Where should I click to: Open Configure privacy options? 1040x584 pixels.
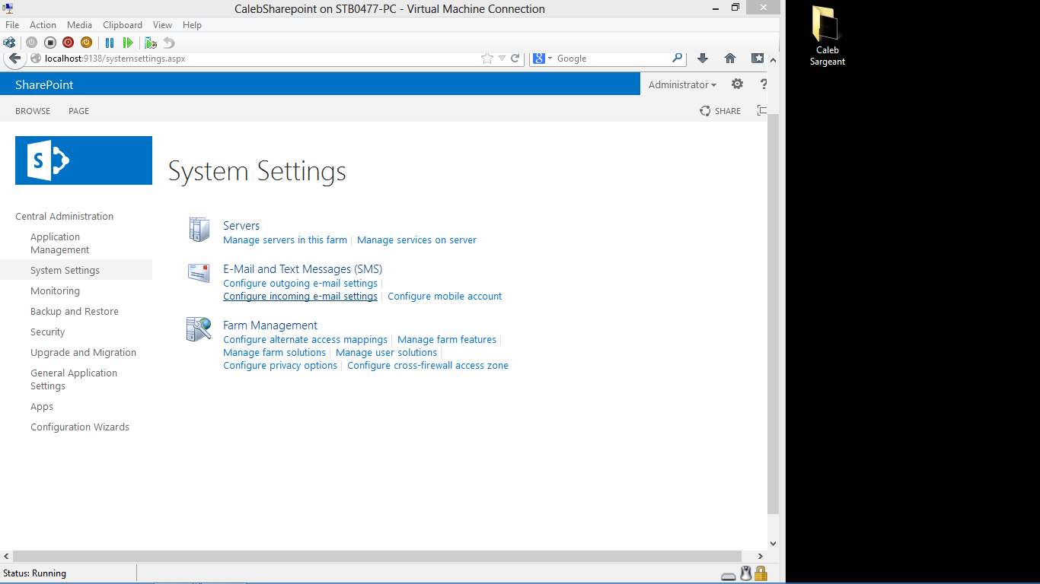280,366
